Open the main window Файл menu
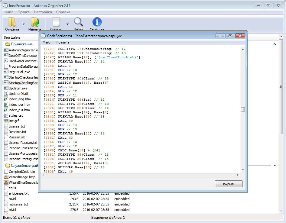The height and width of the screenshot is (223, 286). point(9,12)
